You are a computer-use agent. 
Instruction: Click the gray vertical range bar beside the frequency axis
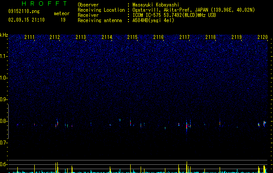point(9,122)
